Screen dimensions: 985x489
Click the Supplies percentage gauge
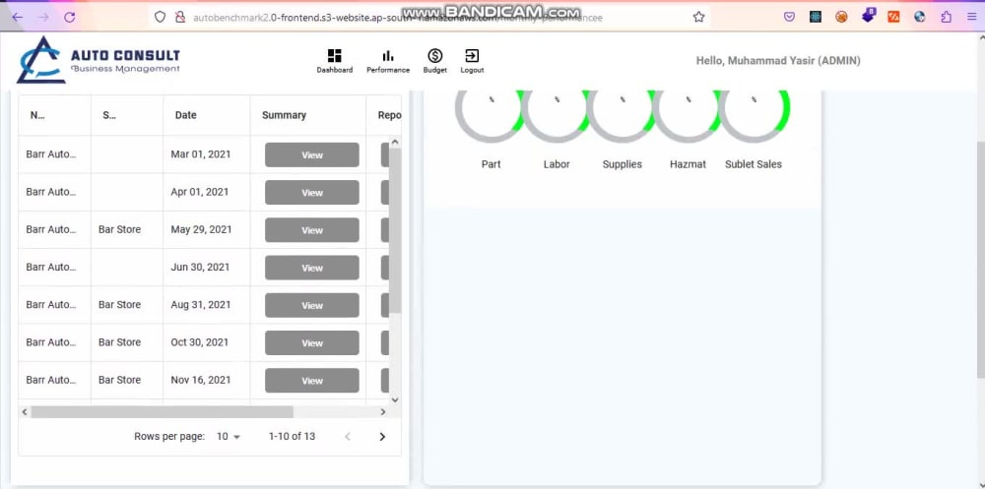(x=622, y=108)
